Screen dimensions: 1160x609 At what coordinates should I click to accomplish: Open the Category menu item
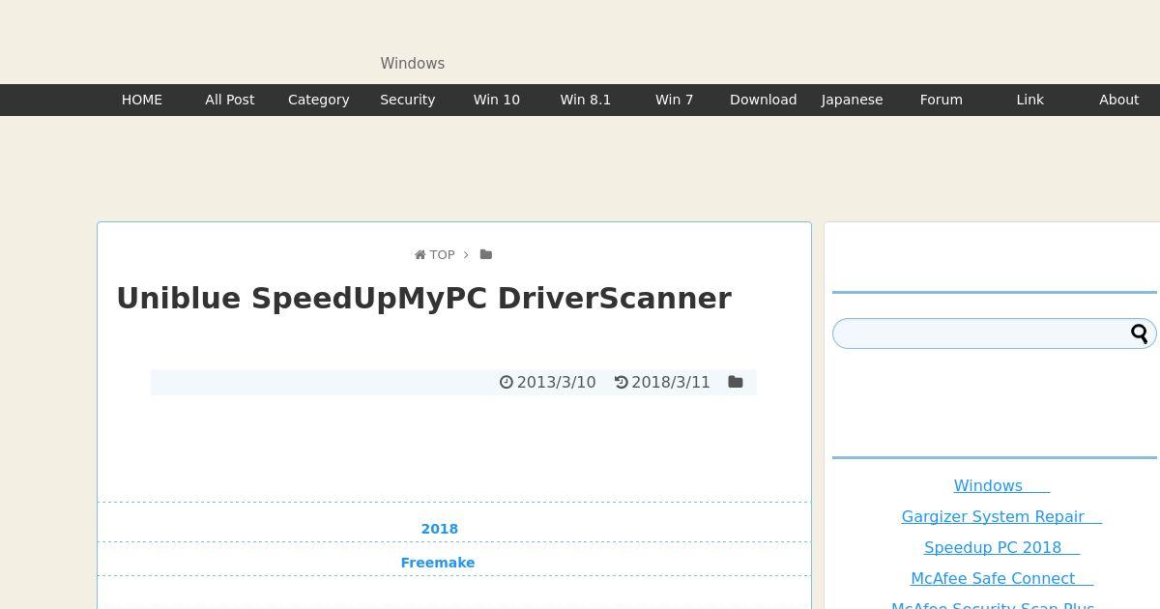pyautogui.click(x=319, y=100)
